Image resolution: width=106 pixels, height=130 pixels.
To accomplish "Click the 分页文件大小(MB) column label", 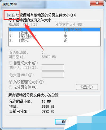I will [x=69, y=25].
